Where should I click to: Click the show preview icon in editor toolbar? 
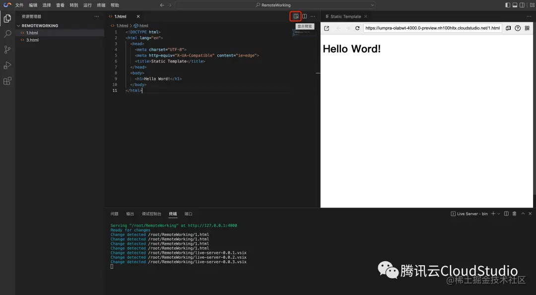point(296,16)
